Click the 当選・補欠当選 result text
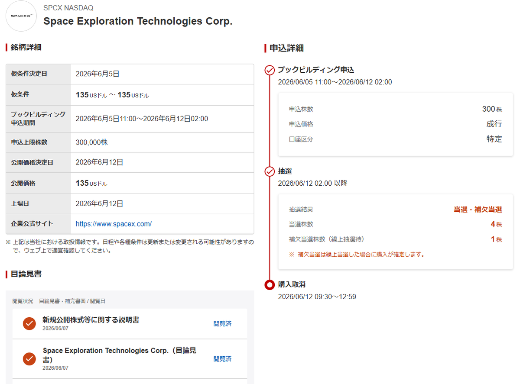Viewport: 520px width, 384px height. (x=478, y=210)
